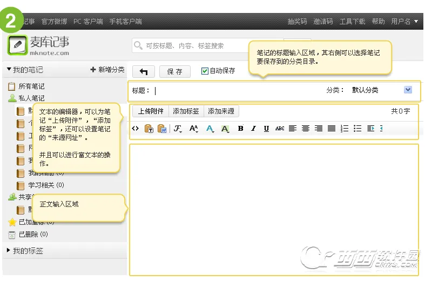
Task: Click the back arrow button
Action: [x=144, y=72]
